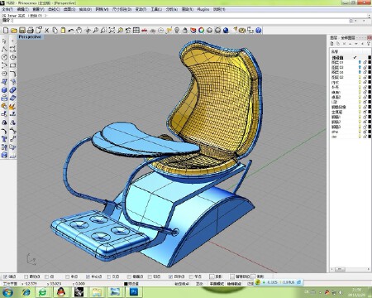Click the red car set-view icon
This screenshot has width=372, height=298.
point(144,31)
